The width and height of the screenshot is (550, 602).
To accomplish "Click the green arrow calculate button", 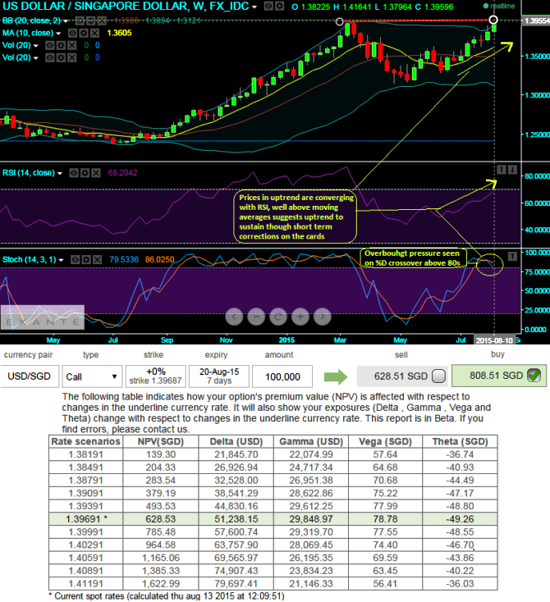I will coord(335,376).
